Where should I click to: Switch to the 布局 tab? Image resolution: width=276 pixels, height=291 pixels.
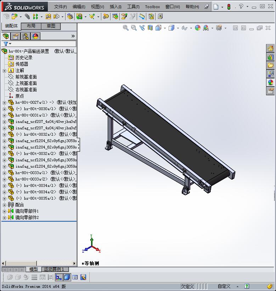click(31, 26)
